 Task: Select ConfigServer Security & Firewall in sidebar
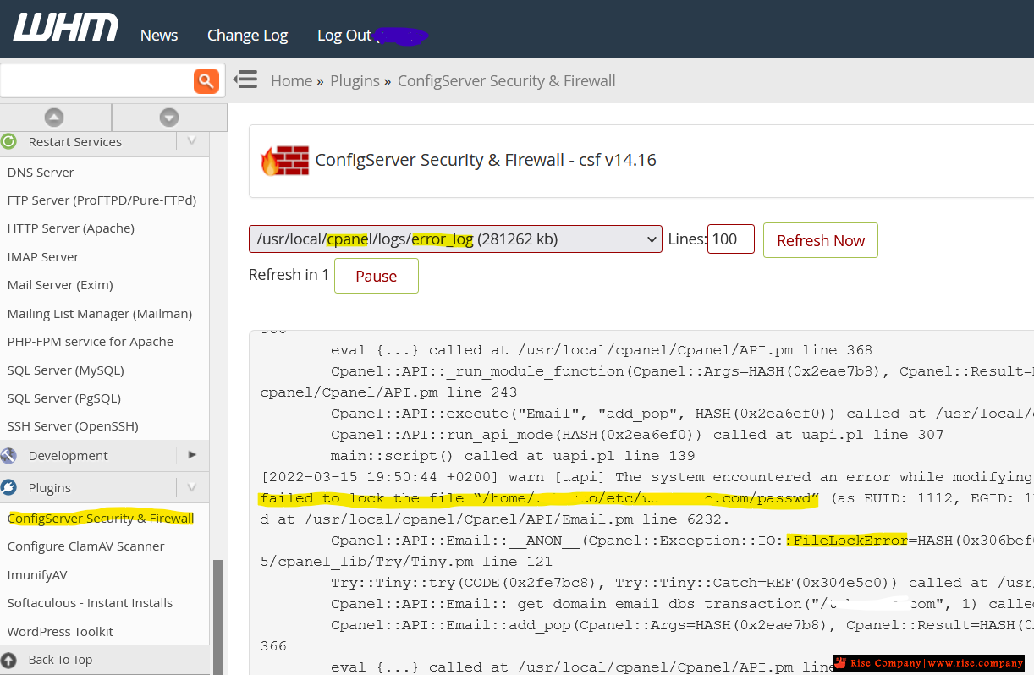pos(101,518)
